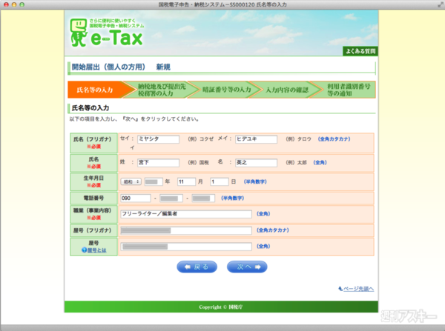Viewport: 445px width, 331px height.
Task: Proceed with the 次へ button
Action: [247, 267]
